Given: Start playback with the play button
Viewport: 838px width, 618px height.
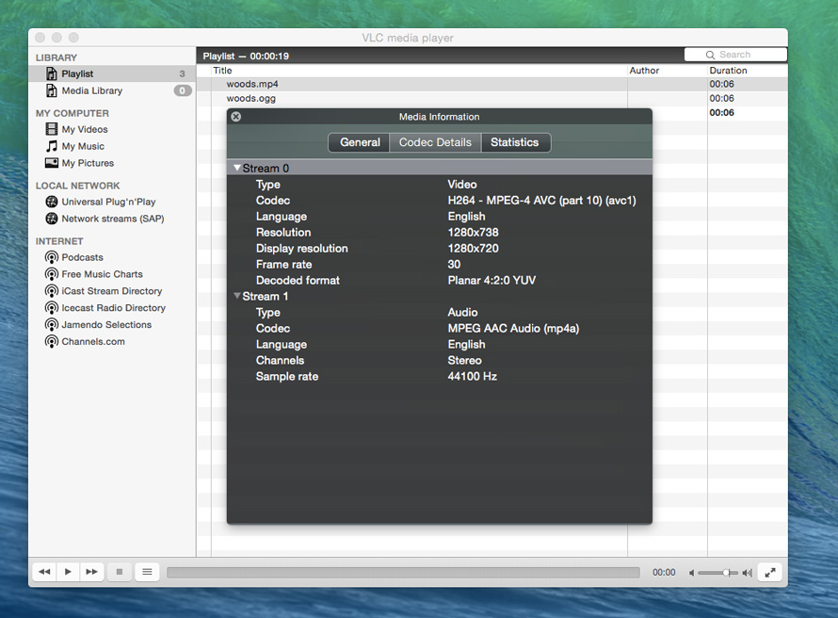Looking at the screenshot, I should (x=68, y=572).
